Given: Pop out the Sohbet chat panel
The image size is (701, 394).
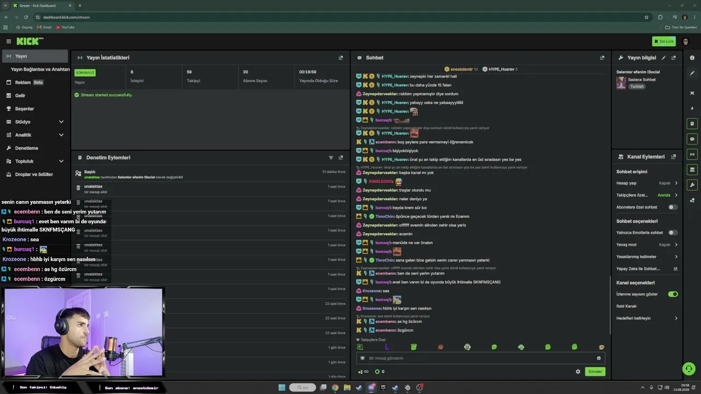Looking at the screenshot, I should click(x=602, y=57).
